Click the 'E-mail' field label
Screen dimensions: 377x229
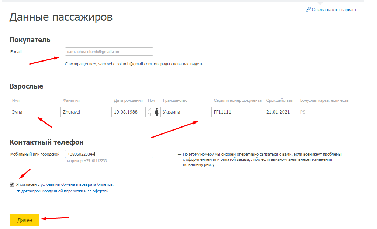click(16, 52)
